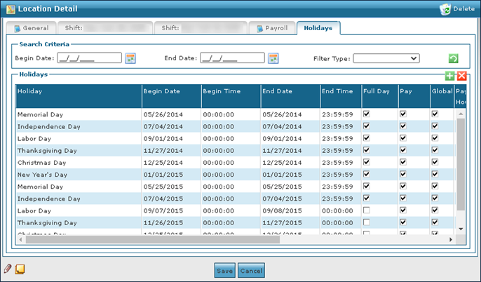Click the vertical scrollbar down arrow
The width and height of the screenshot is (481, 282).
coord(461,229)
